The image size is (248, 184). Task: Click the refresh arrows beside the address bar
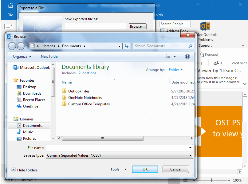(126, 46)
